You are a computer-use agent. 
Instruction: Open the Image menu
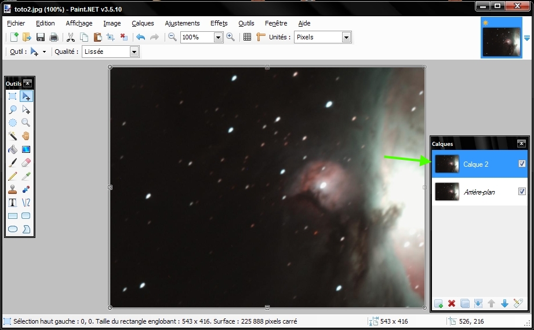click(x=112, y=23)
